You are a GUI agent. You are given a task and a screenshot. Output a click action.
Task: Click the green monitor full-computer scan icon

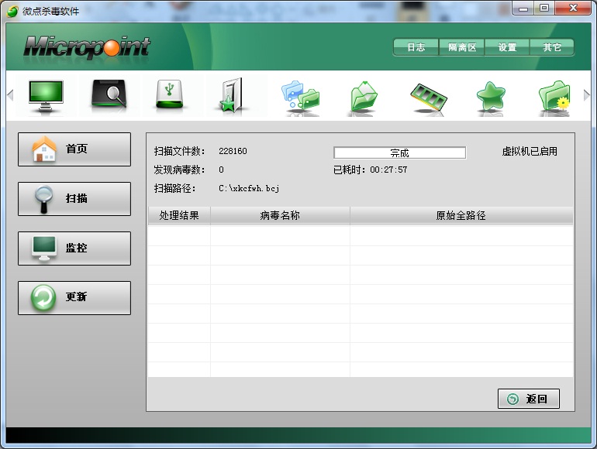tap(46, 95)
